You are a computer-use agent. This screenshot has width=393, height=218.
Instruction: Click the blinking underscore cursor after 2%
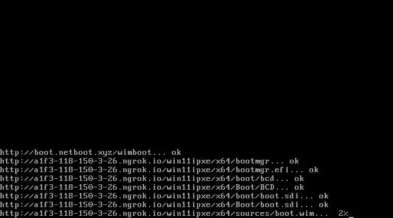pos(351,217)
